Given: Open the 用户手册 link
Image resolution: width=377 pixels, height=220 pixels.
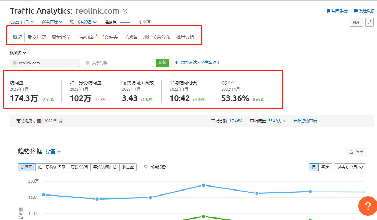Looking at the screenshot, I should point(340,11).
